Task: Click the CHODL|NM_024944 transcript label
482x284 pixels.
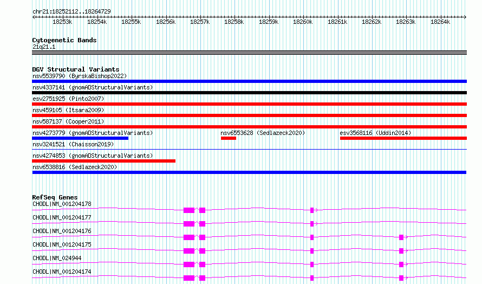Action: [x=57, y=258]
